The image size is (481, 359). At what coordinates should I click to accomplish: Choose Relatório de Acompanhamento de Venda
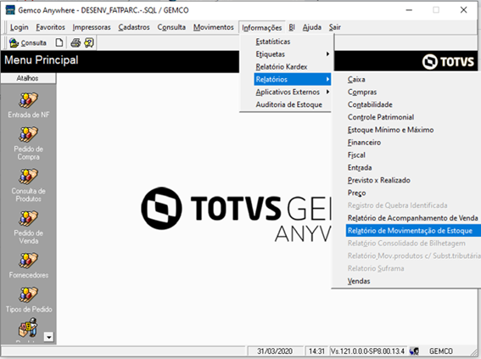413,218
